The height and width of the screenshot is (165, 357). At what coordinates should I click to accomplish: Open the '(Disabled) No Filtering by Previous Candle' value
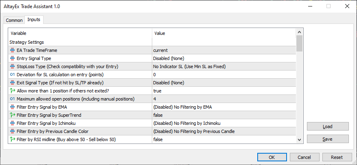click(x=224, y=131)
